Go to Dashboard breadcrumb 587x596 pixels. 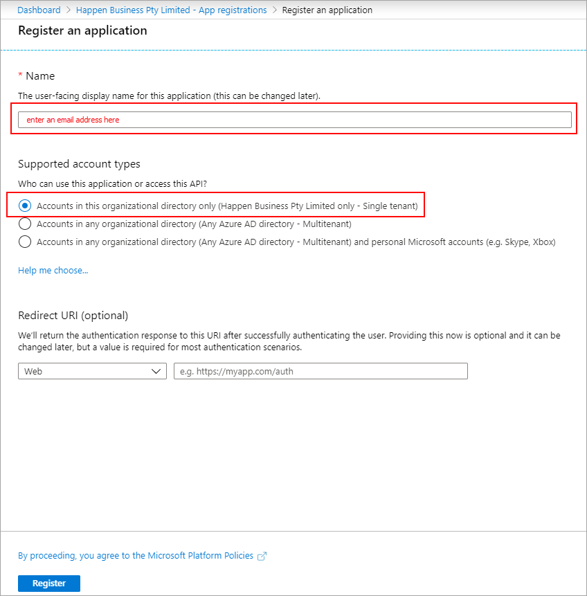(39, 10)
